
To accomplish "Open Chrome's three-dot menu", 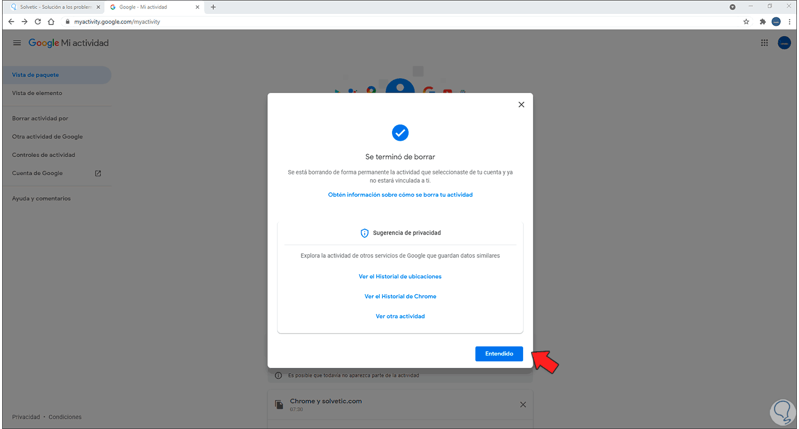I will coord(790,22).
